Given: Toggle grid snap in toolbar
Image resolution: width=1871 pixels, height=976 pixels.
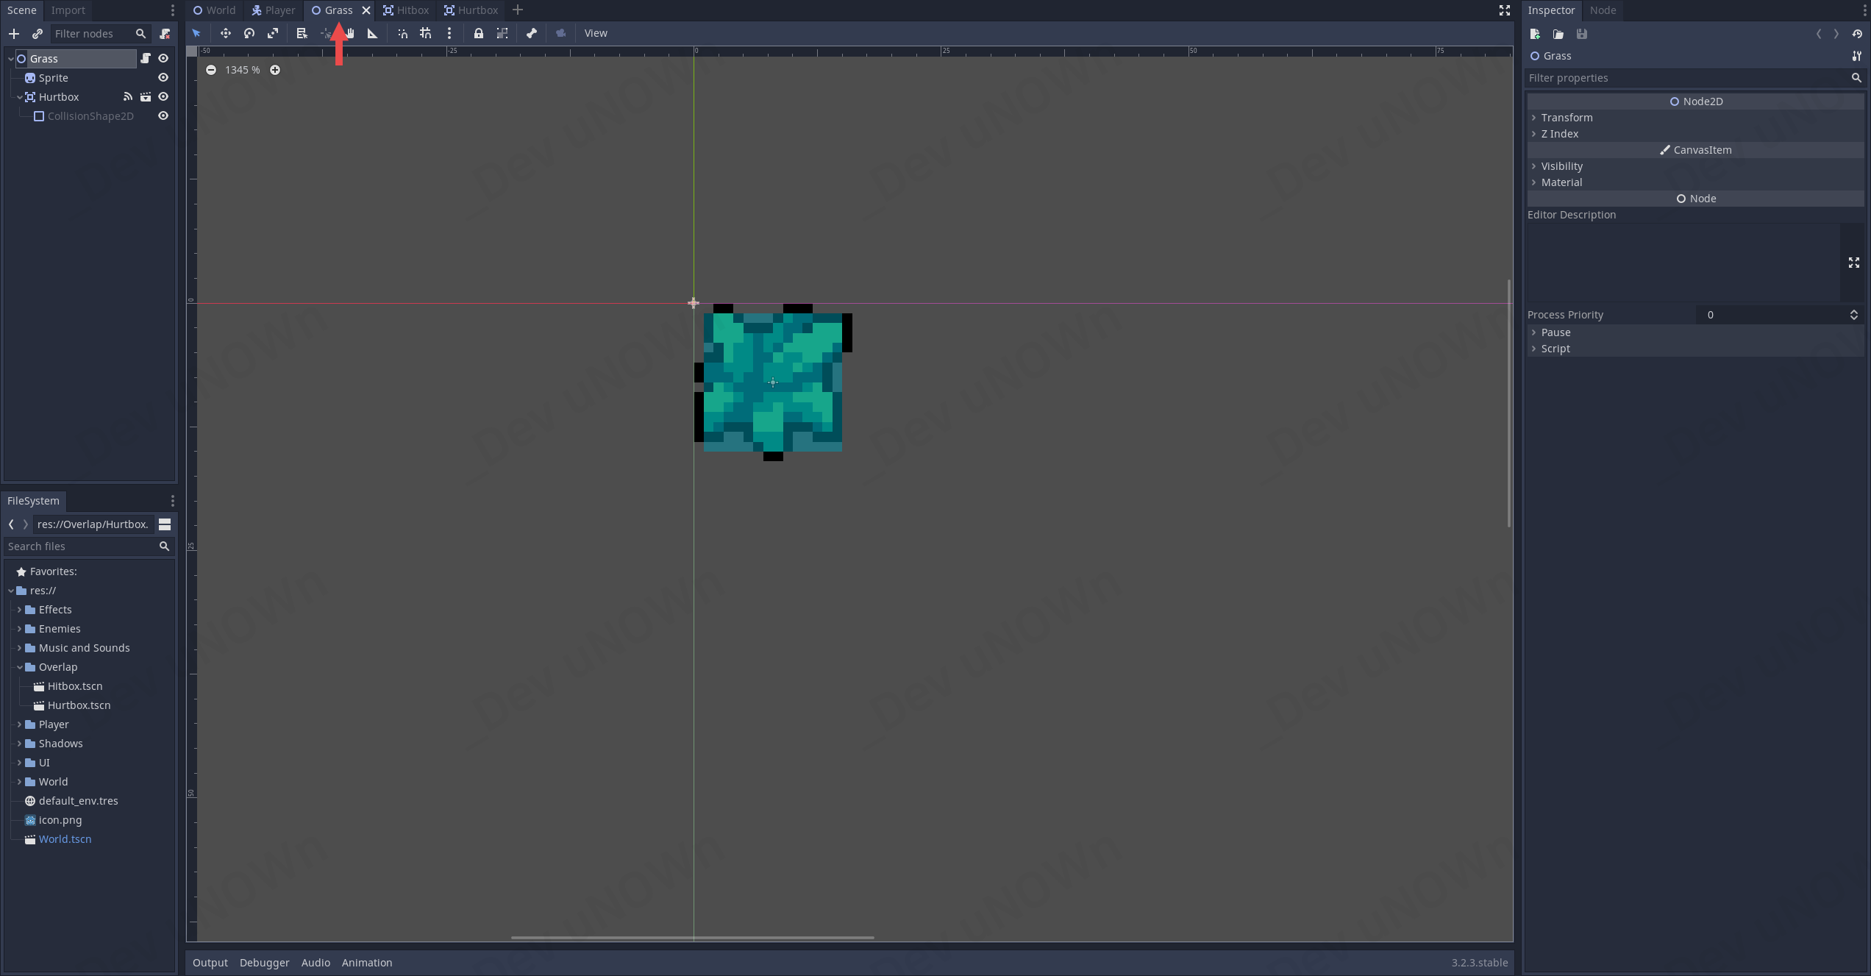Looking at the screenshot, I should click(x=426, y=33).
